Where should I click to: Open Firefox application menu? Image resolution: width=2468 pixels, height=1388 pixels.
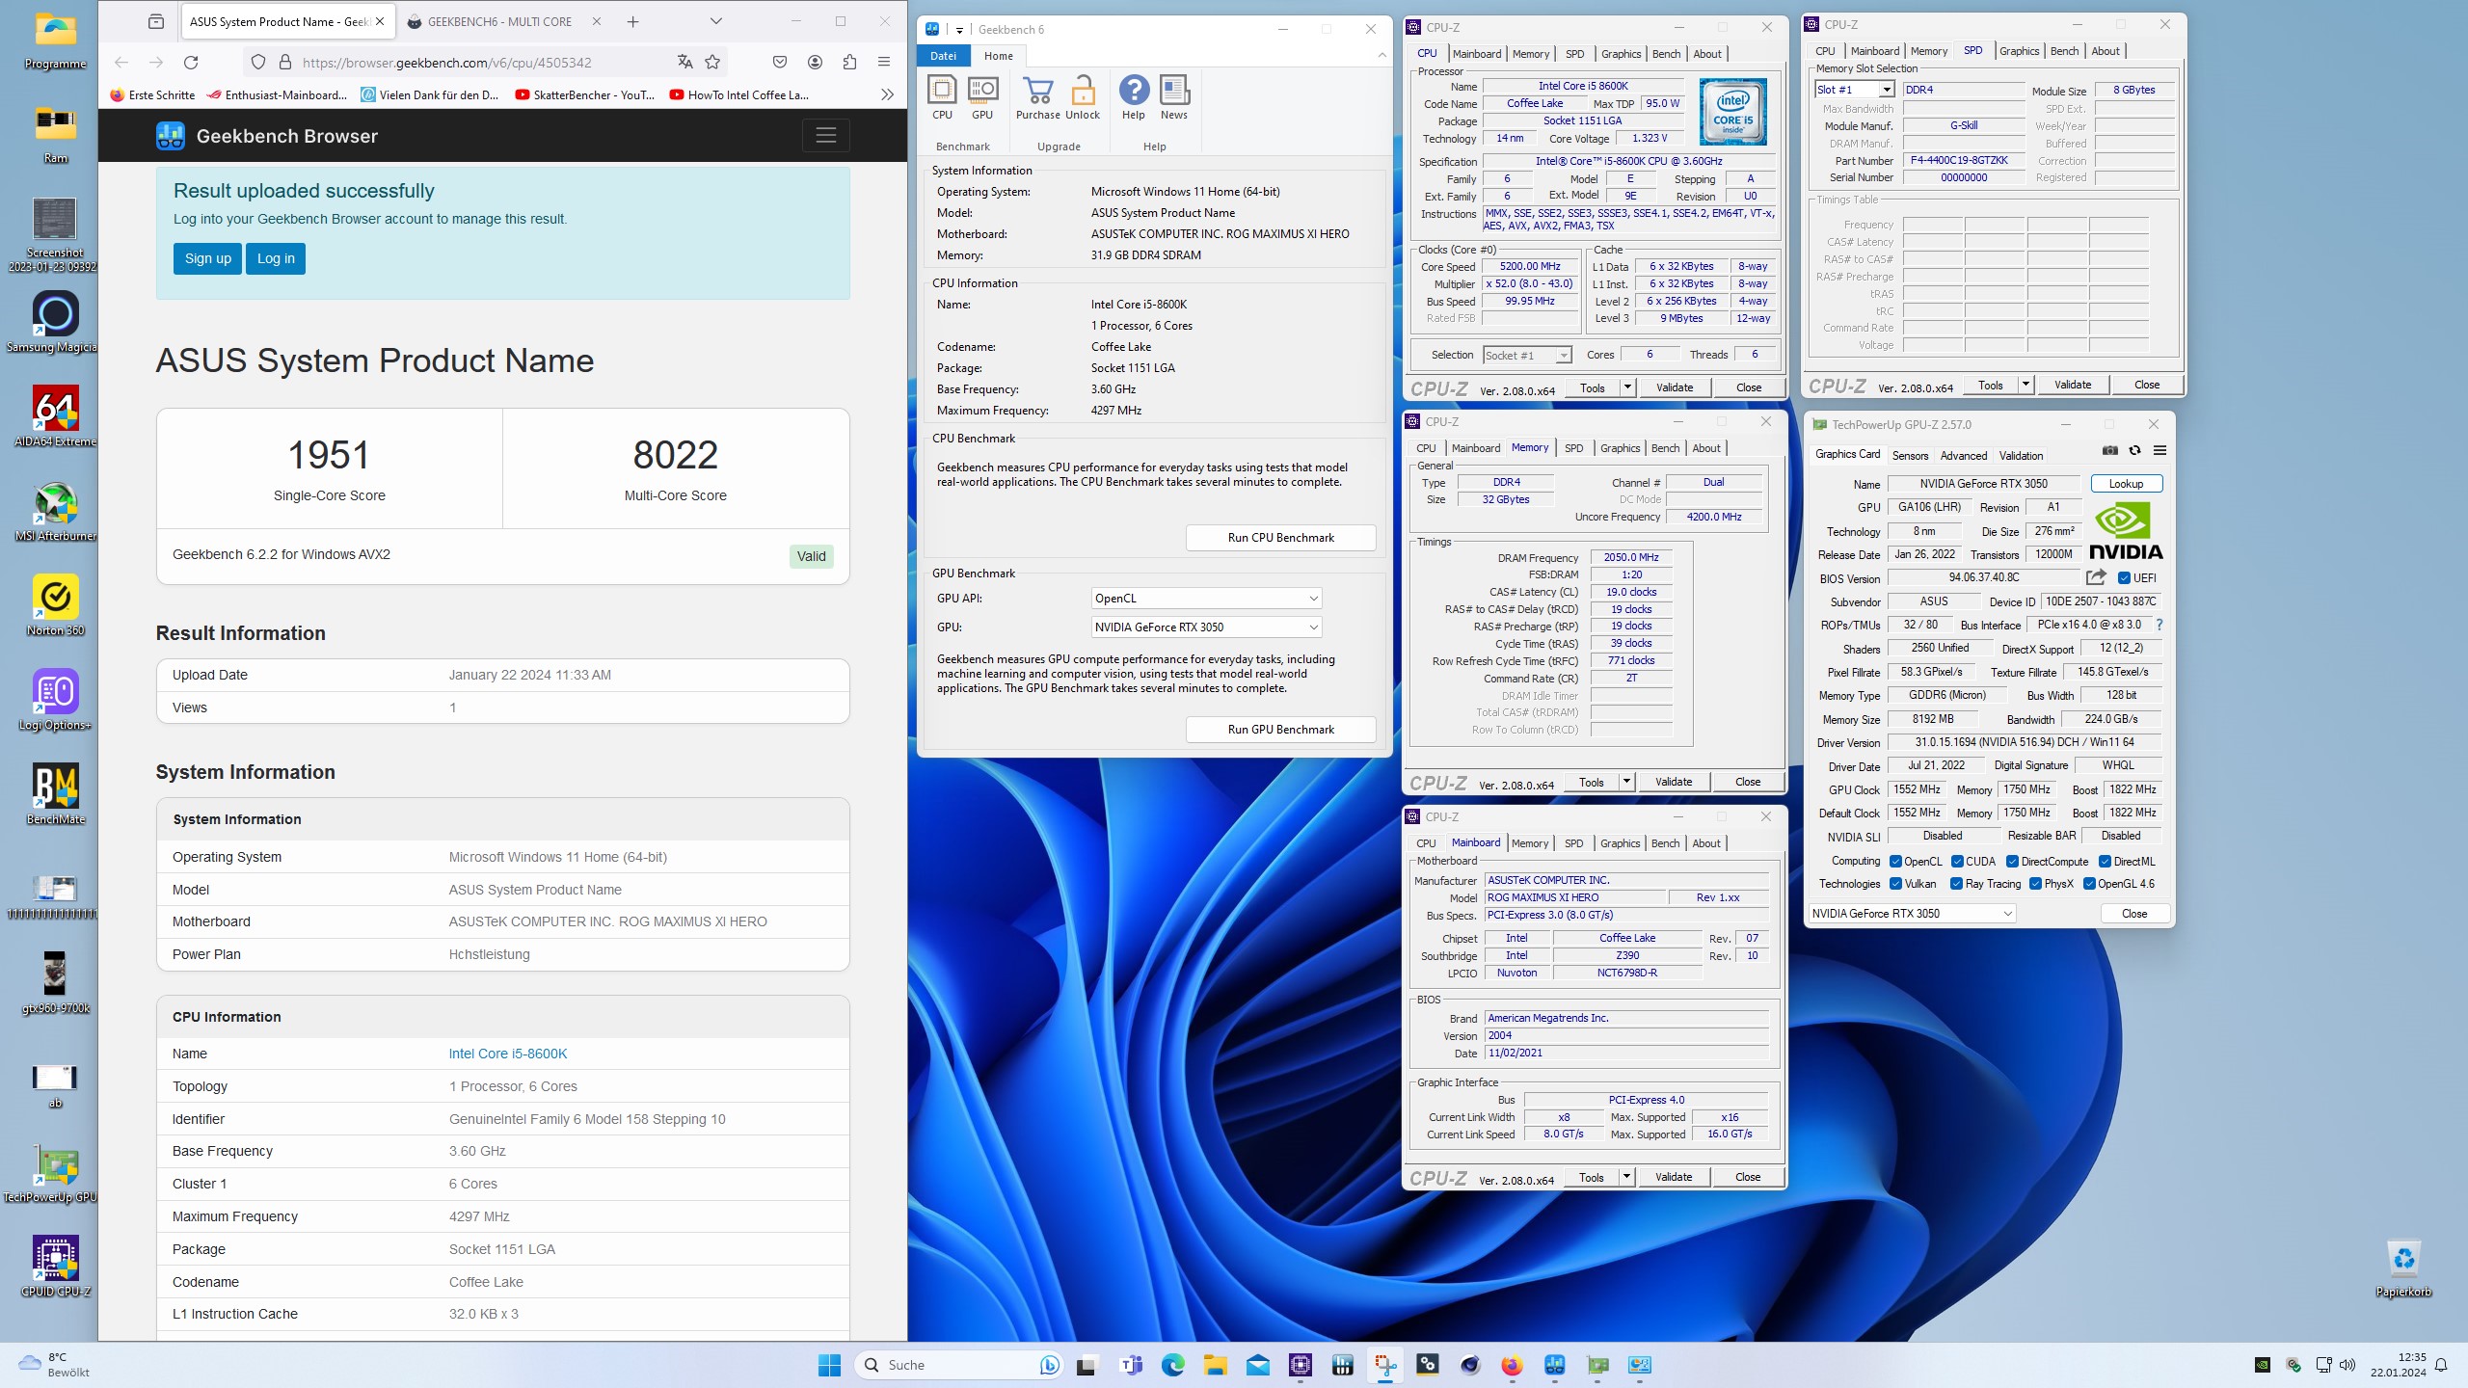click(884, 63)
